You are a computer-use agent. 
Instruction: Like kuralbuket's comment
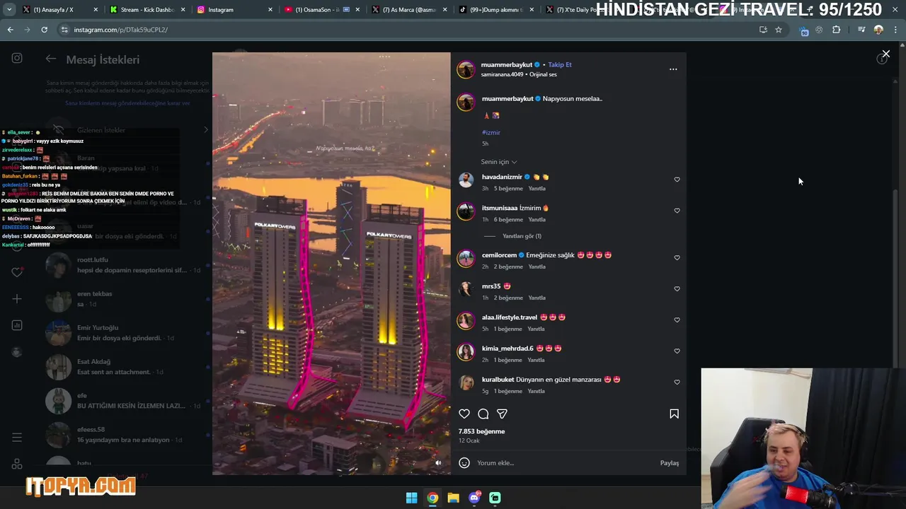(677, 382)
